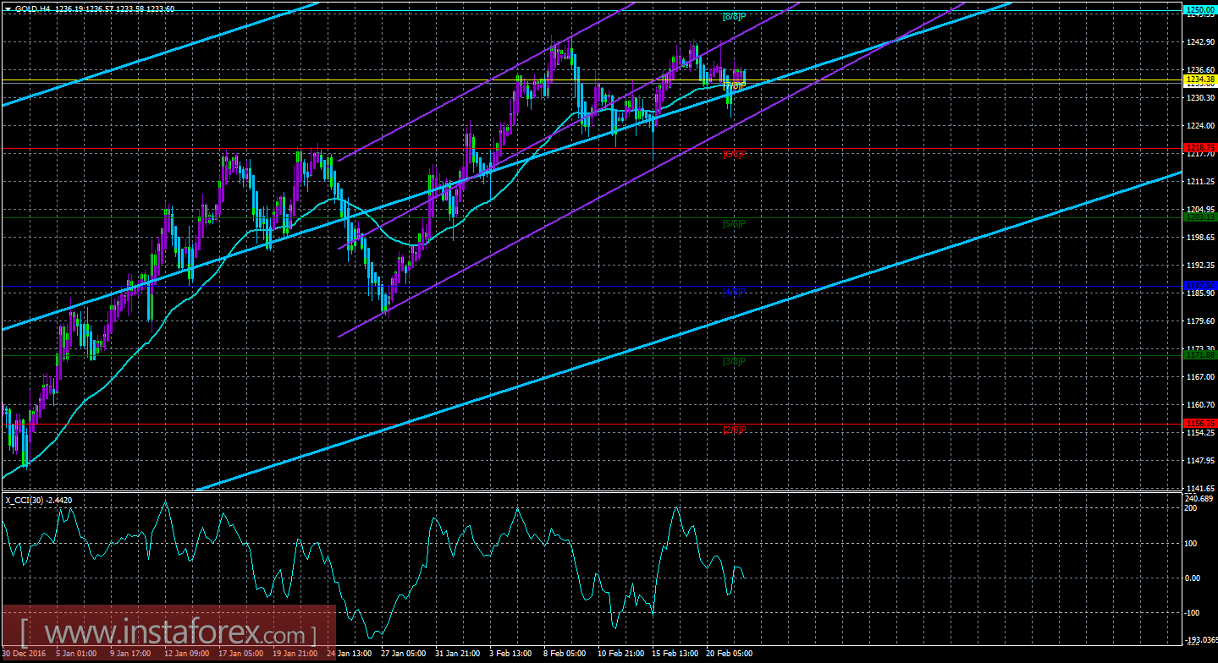Screen dimensions: 1218x663
Task: Click the [7/8]P Murray level label
Action: coord(734,85)
